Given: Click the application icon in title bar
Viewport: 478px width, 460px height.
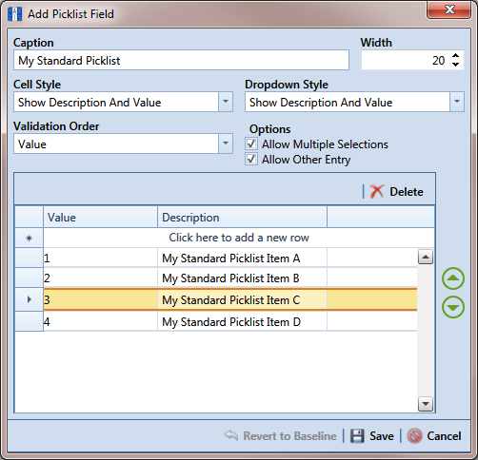Looking at the screenshot, I should point(14,14).
